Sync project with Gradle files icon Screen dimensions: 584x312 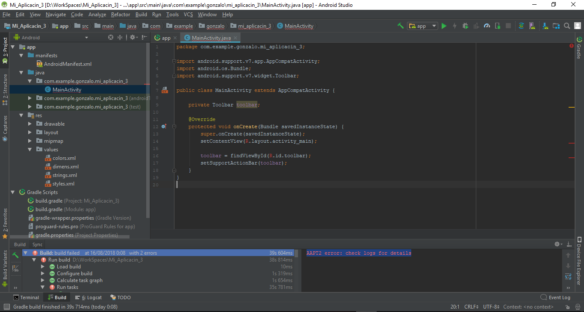(521, 26)
